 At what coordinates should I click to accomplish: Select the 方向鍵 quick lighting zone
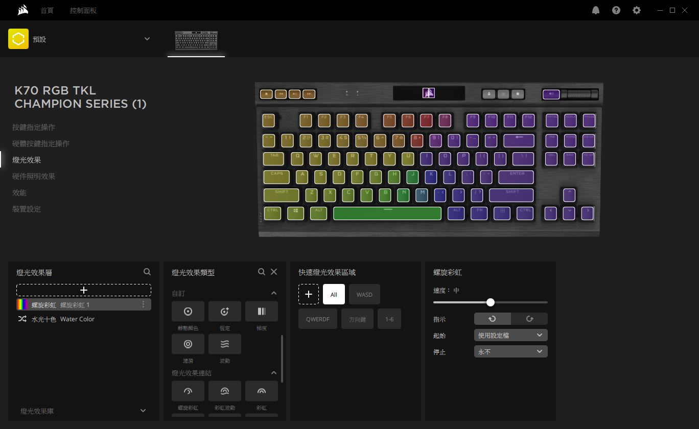pyautogui.click(x=357, y=319)
